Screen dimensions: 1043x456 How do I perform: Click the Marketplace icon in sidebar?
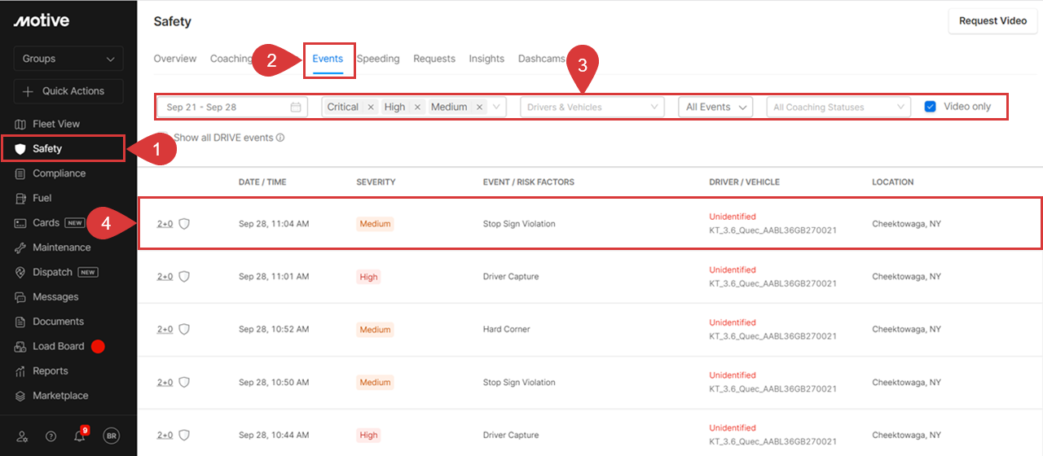(x=21, y=396)
